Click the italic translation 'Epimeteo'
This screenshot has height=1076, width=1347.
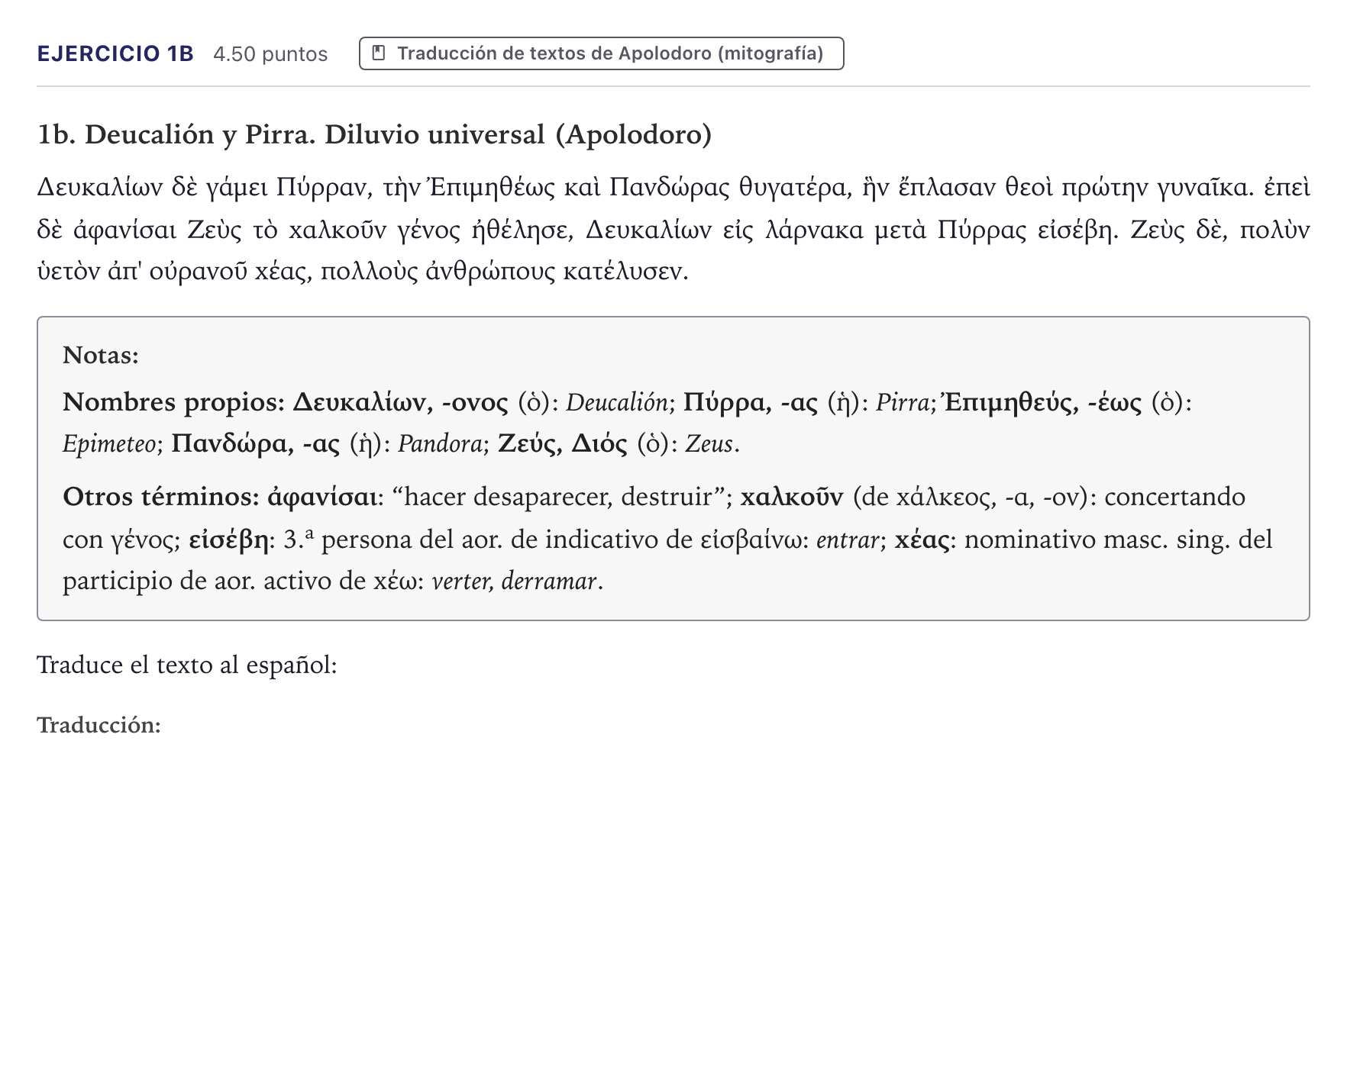[x=110, y=444]
